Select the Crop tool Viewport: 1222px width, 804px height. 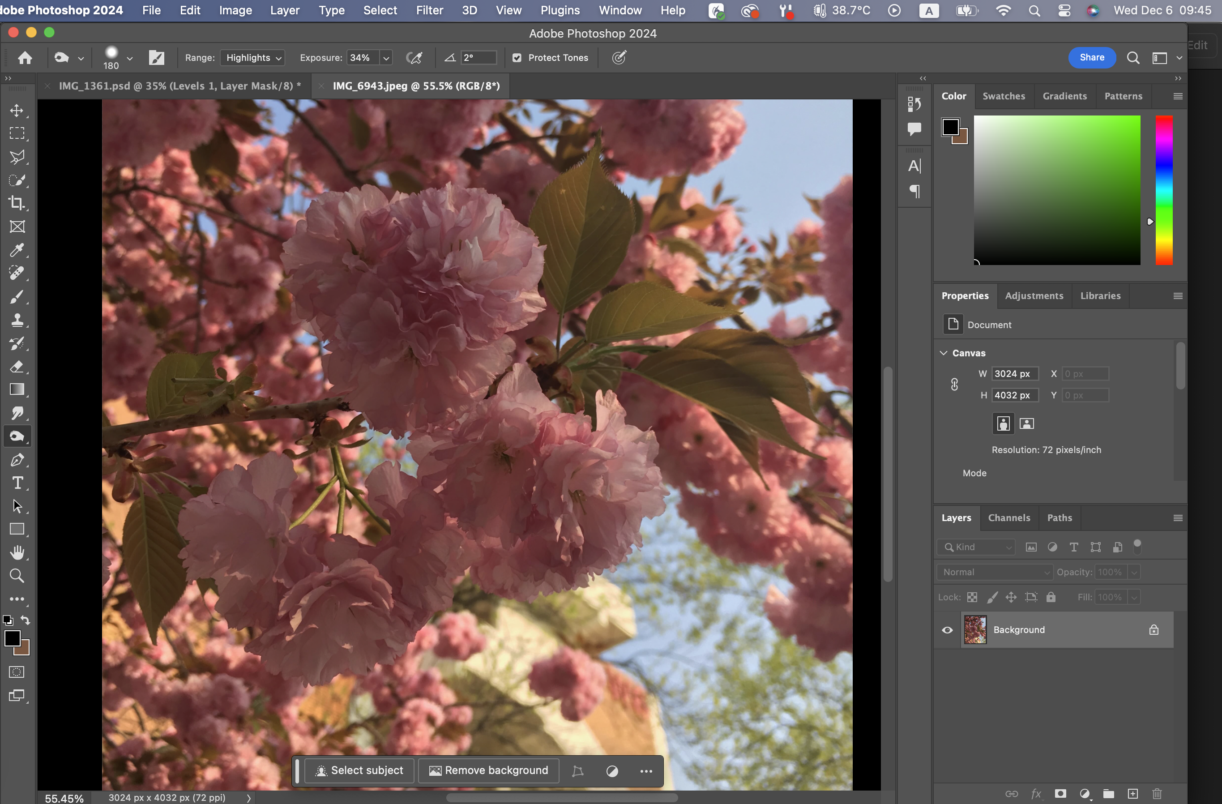click(17, 203)
